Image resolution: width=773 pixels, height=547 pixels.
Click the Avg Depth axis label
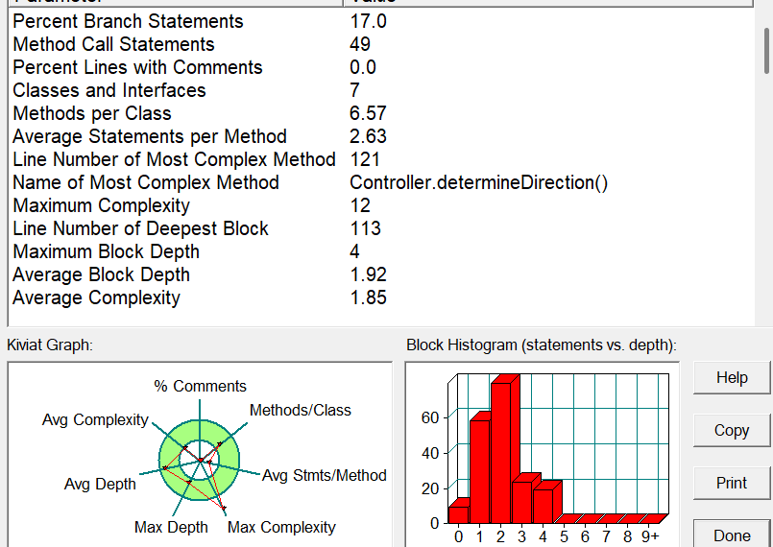(100, 484)
